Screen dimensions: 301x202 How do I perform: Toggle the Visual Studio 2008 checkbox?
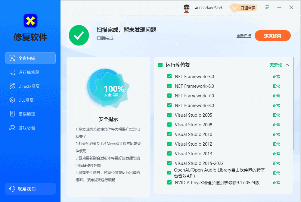pyautogui.click(x=169, y=125)
